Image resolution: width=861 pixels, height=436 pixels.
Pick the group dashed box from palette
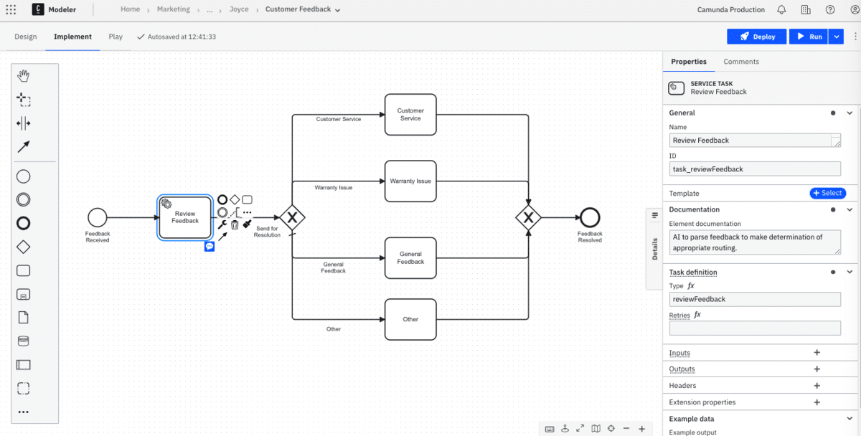pyautogui.click(x=23, y=389)
